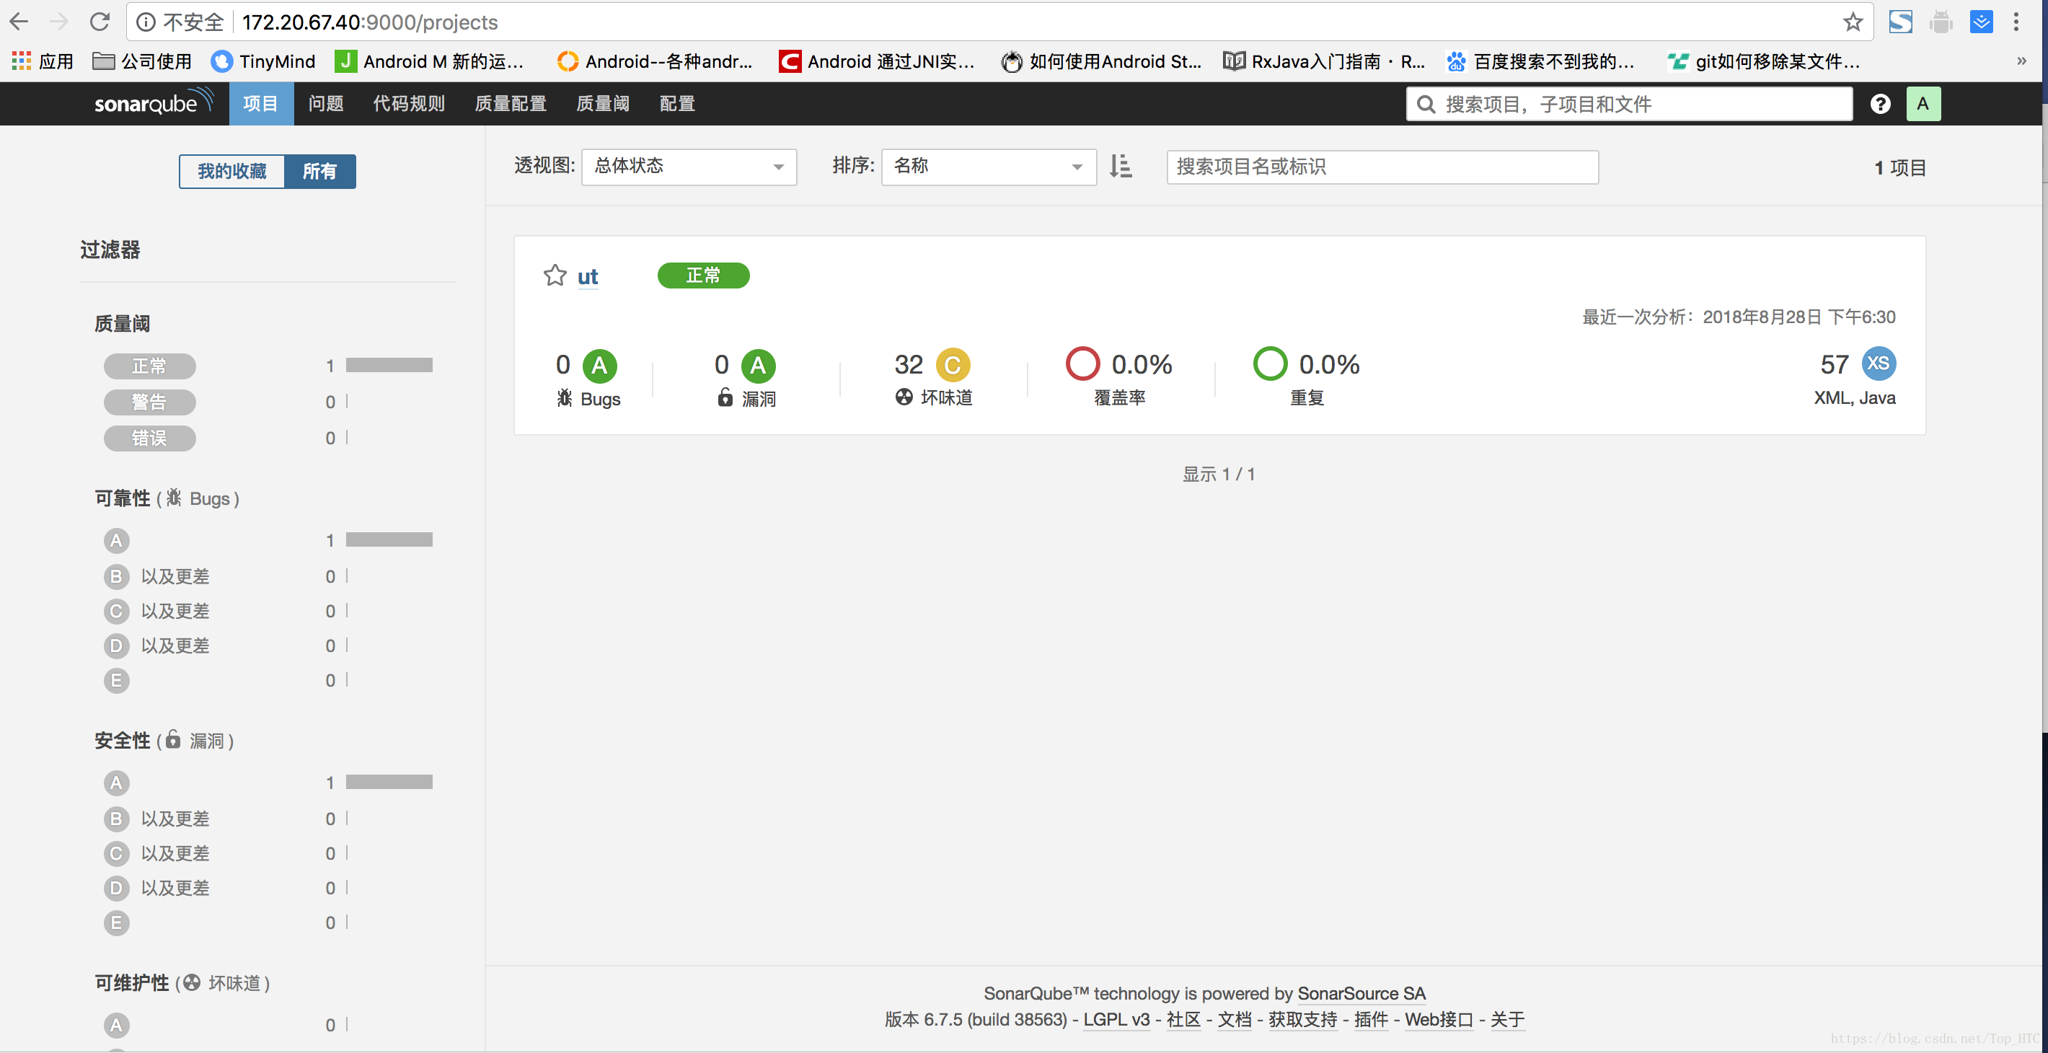Image resolution: width=2048 pixels, height=1053 pixels.
Task: Open 获取支持 footer link
Action: point(1302,1020)
